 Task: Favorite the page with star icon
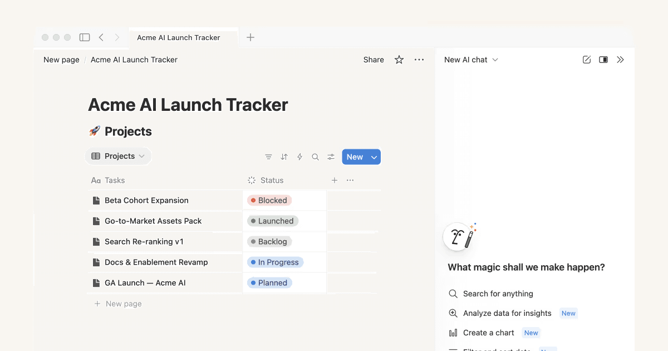(x=399, y=60)
